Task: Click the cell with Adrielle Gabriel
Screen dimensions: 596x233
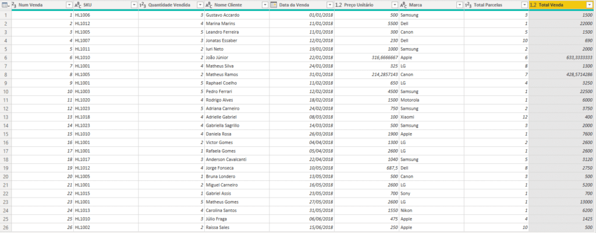Action: coord(237,117)
